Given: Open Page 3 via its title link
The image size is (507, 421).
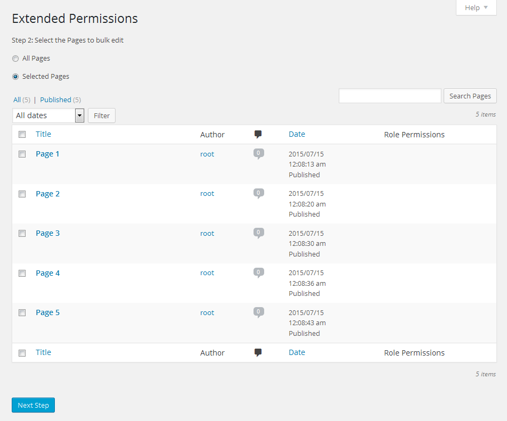Looking at the screenshot, I should point(47,233).
